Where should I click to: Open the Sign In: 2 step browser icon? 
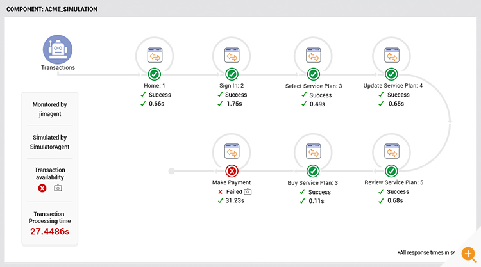232,56
